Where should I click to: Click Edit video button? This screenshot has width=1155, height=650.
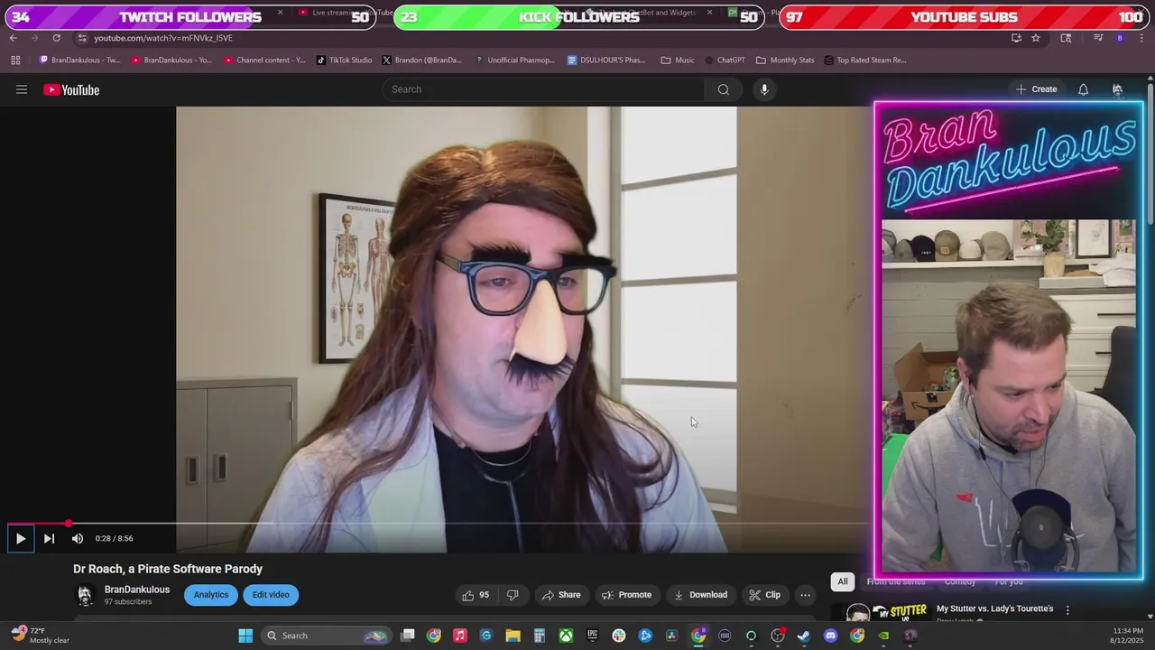tap(271, 595)
